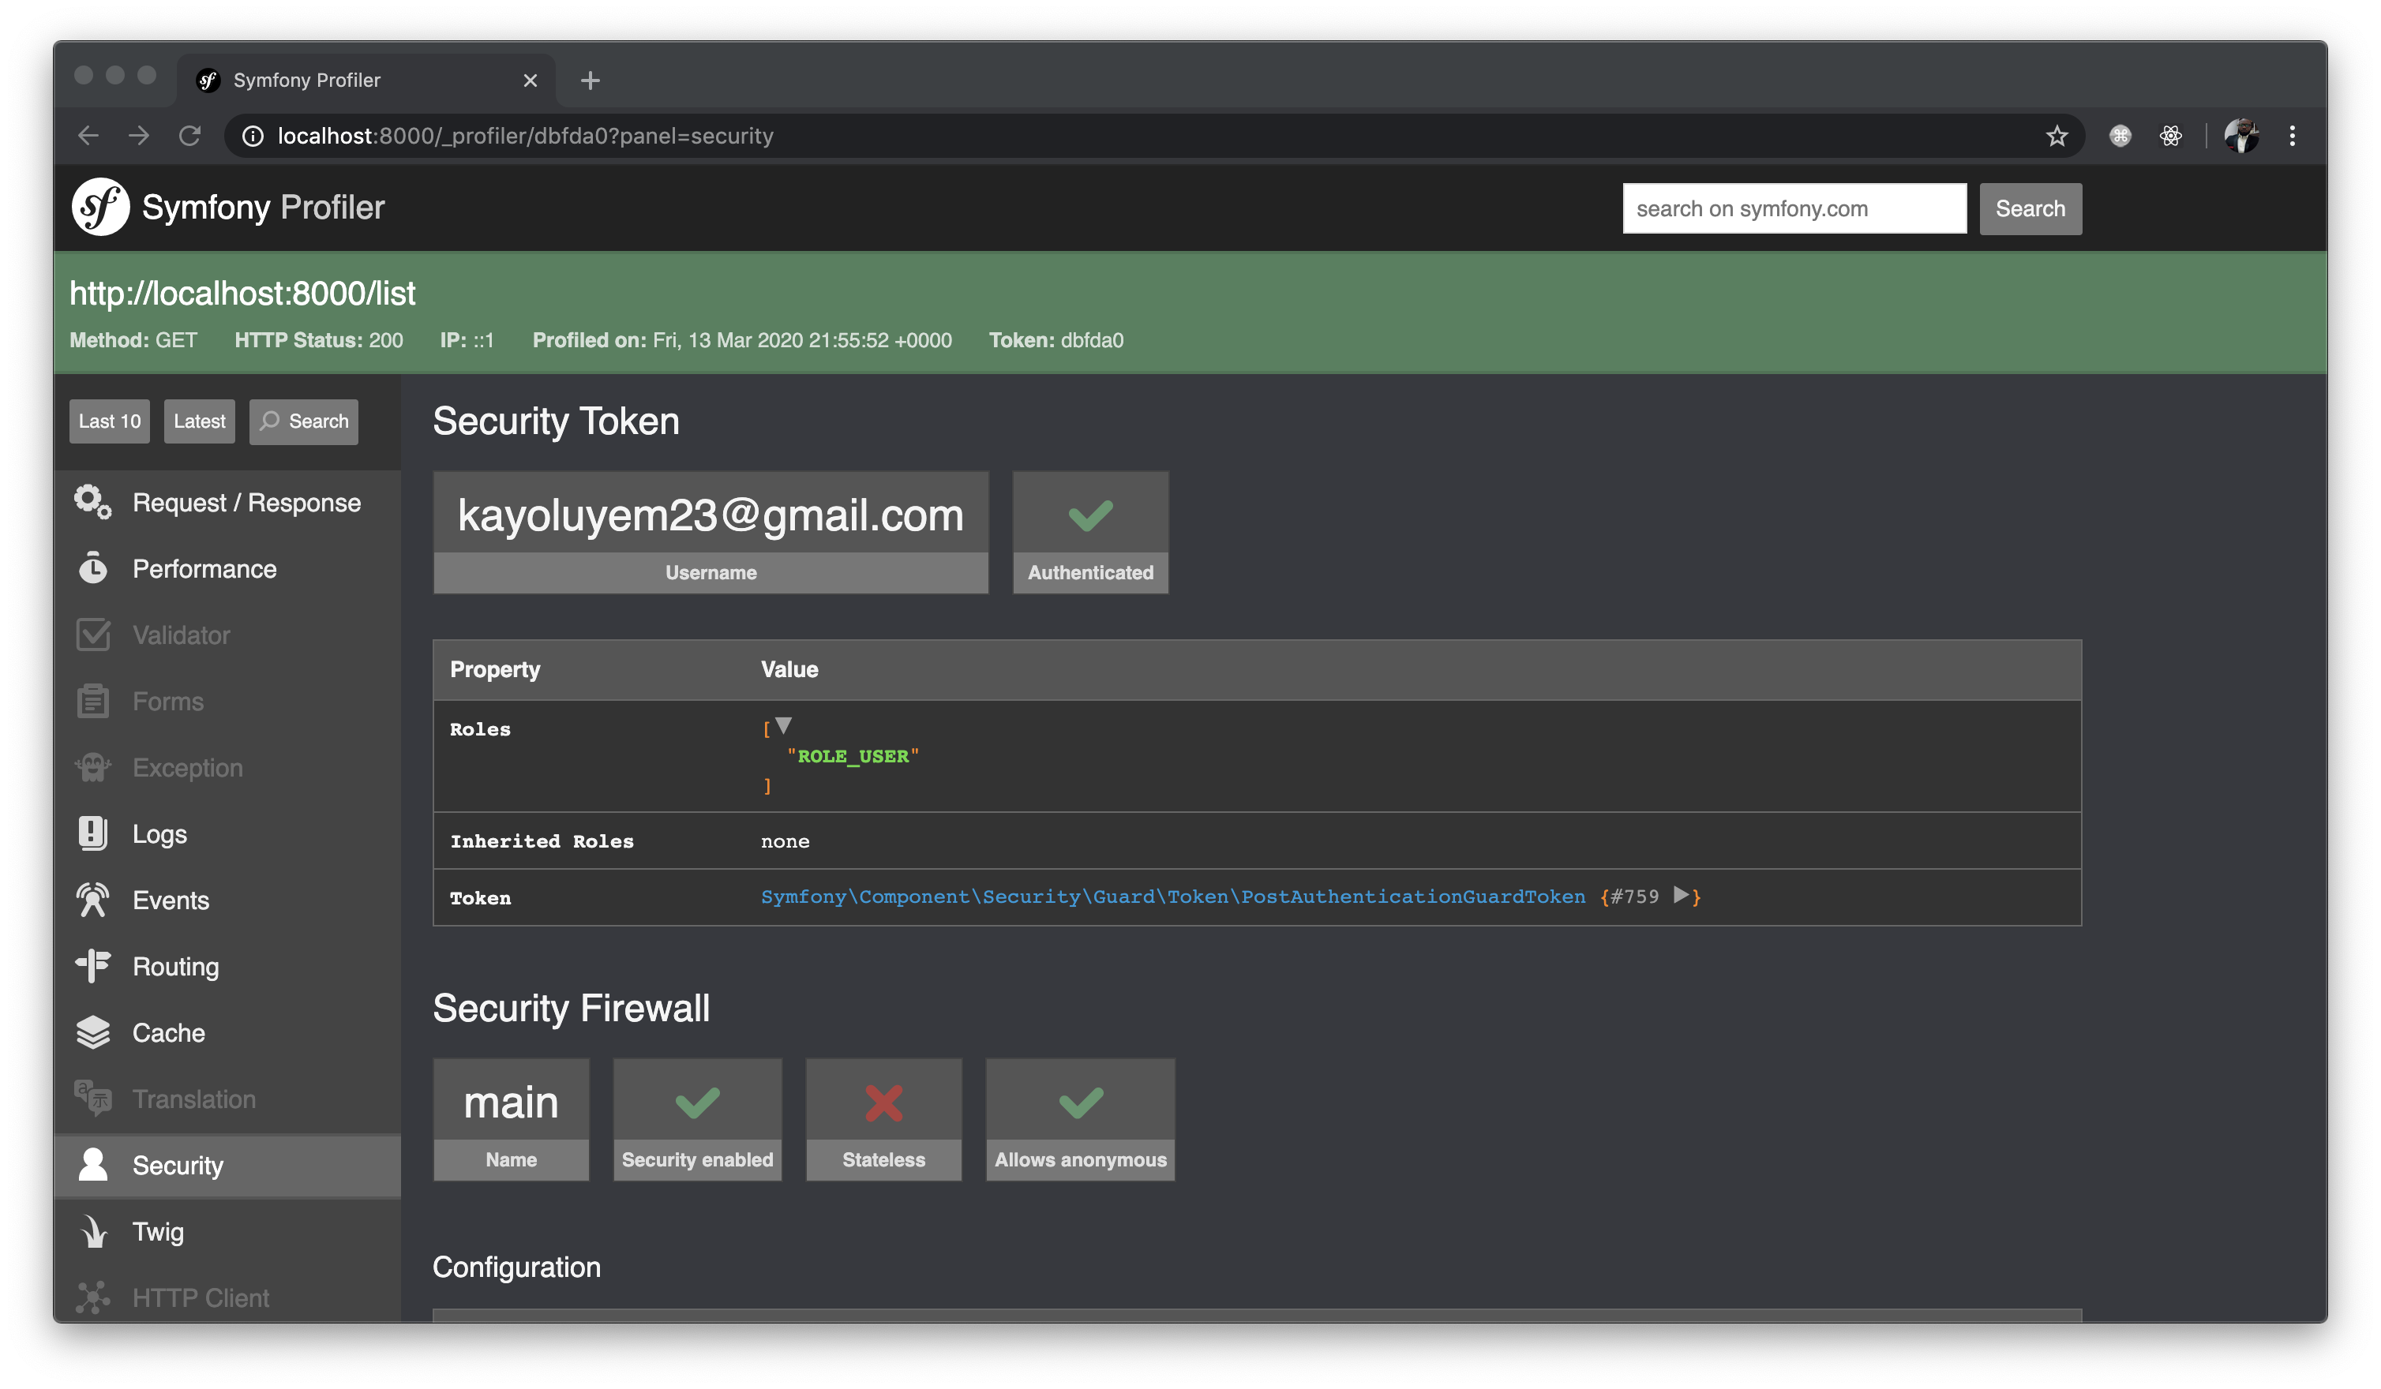
Task: Expand the PostAuthenticationGuardToken object arrow
Action: [x=1681, y=895]
